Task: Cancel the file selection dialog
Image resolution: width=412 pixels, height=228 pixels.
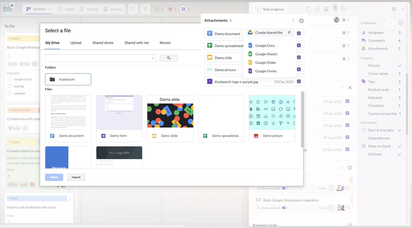Action: tap(76, 177)
